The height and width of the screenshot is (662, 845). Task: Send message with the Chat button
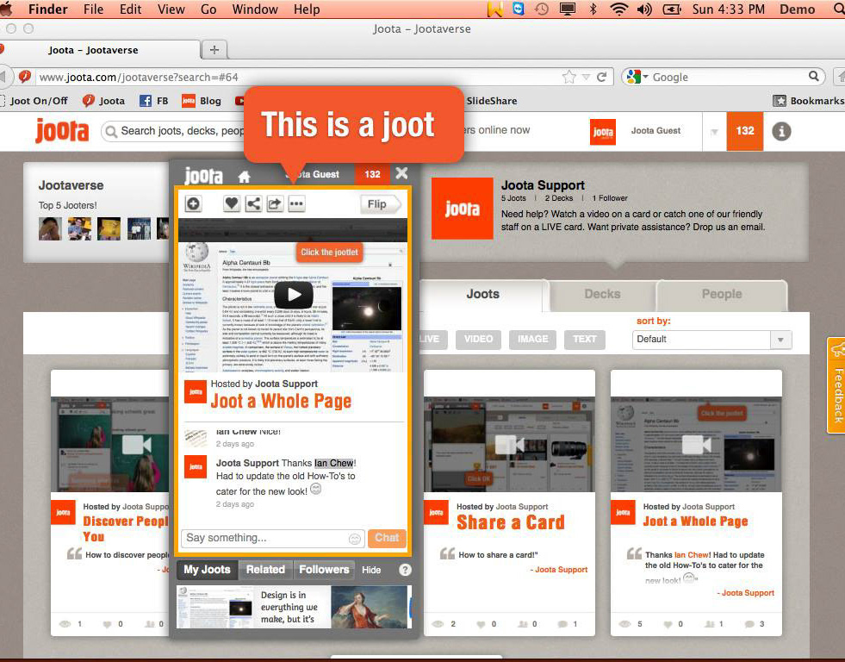click(x=387, y=538)
